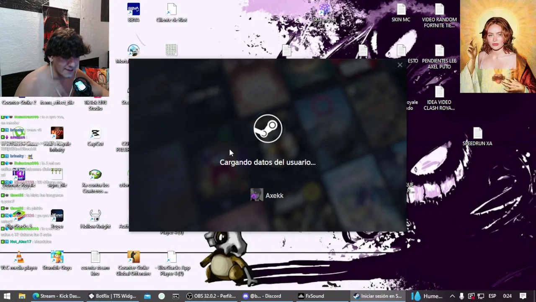Screen dimensions: 536x302
Task: Launch VLC media player shortcut
Action: 19,260
